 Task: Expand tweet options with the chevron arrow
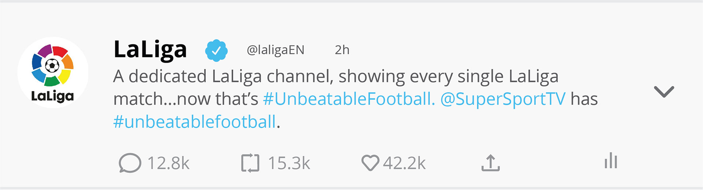coord(664,92)
